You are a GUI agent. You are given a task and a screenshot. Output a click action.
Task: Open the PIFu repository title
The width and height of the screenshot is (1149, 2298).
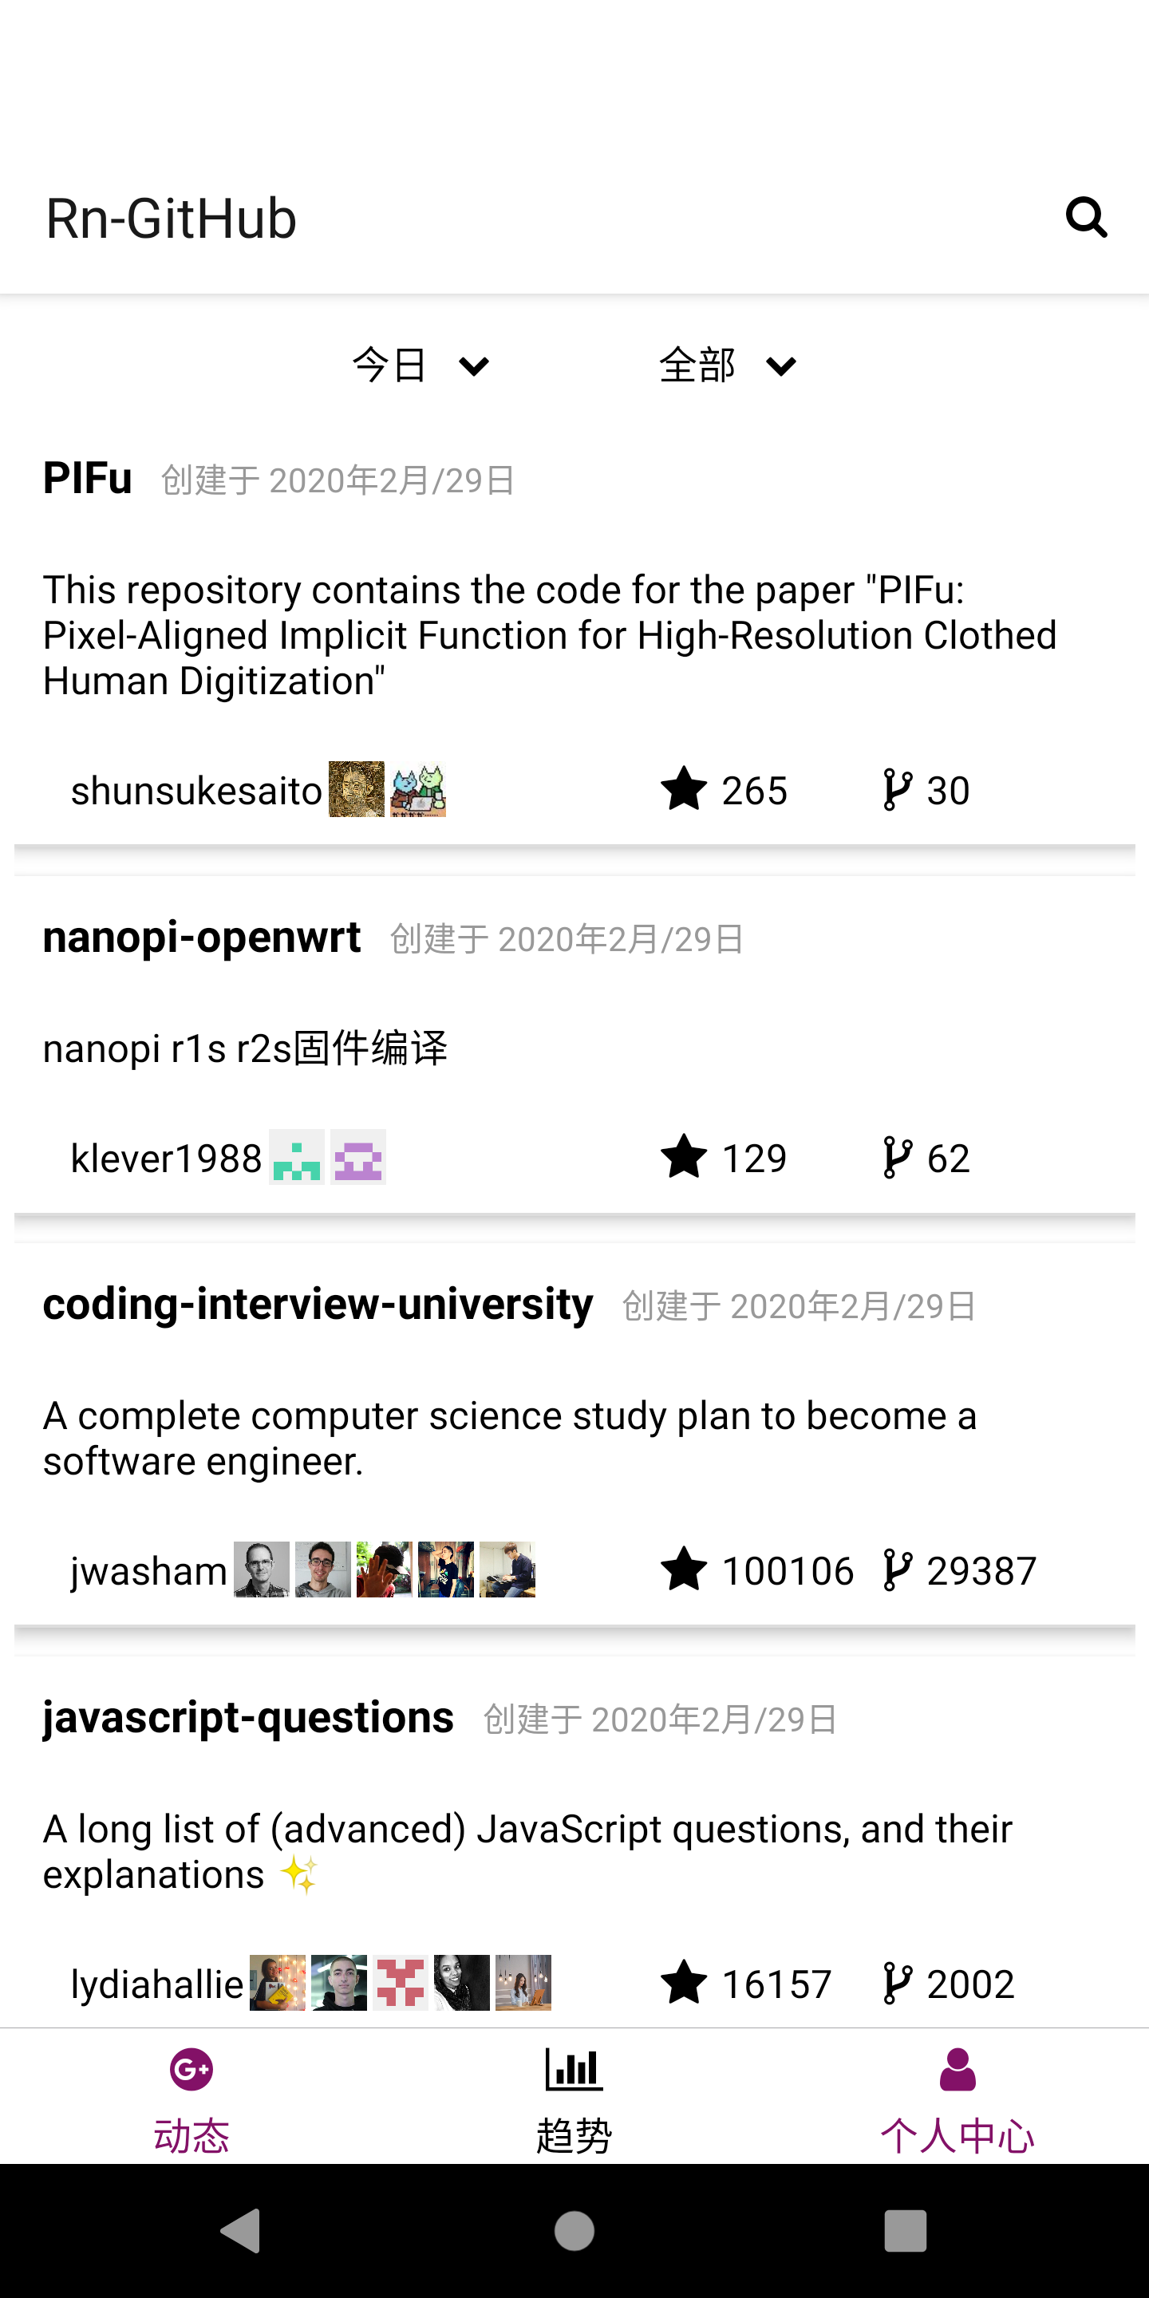coord(88,479)
